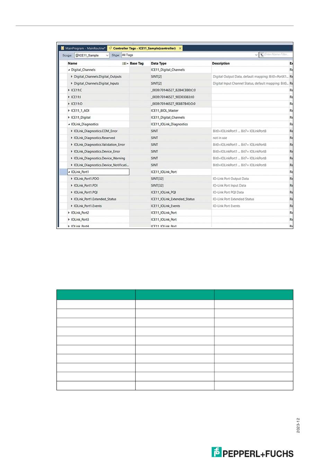The image size is (329, 471).
Task: Click the Name column sort icon
Action: pos(124,64)
